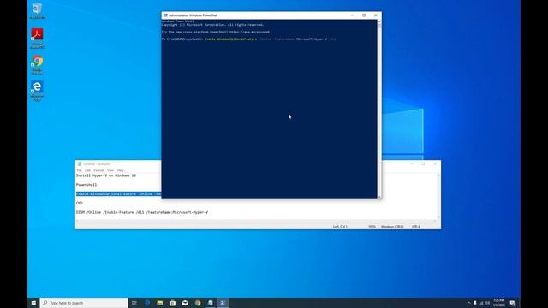The height and width of the screenshot is (308, 548).
Task: Open Notepad's File menu
Action: [80, 170]
